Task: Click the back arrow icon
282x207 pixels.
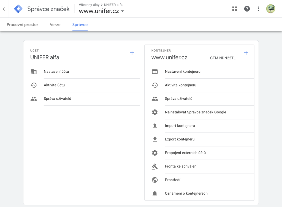Action: (4, 9)
